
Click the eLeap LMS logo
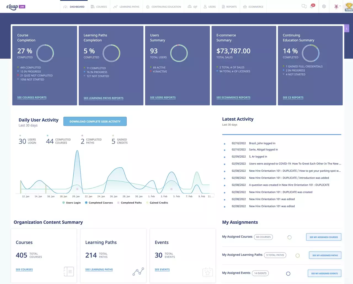point(16,7)
